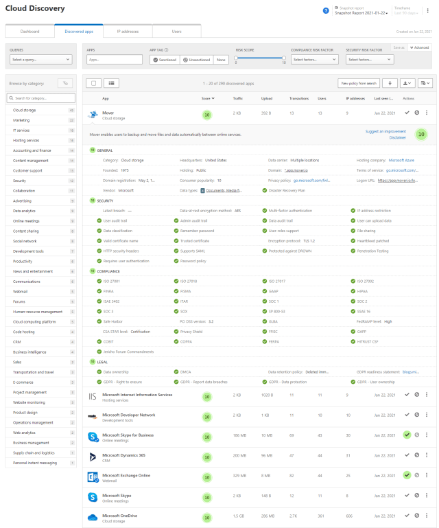Open the Mover privacy policy link

(311, 181)
